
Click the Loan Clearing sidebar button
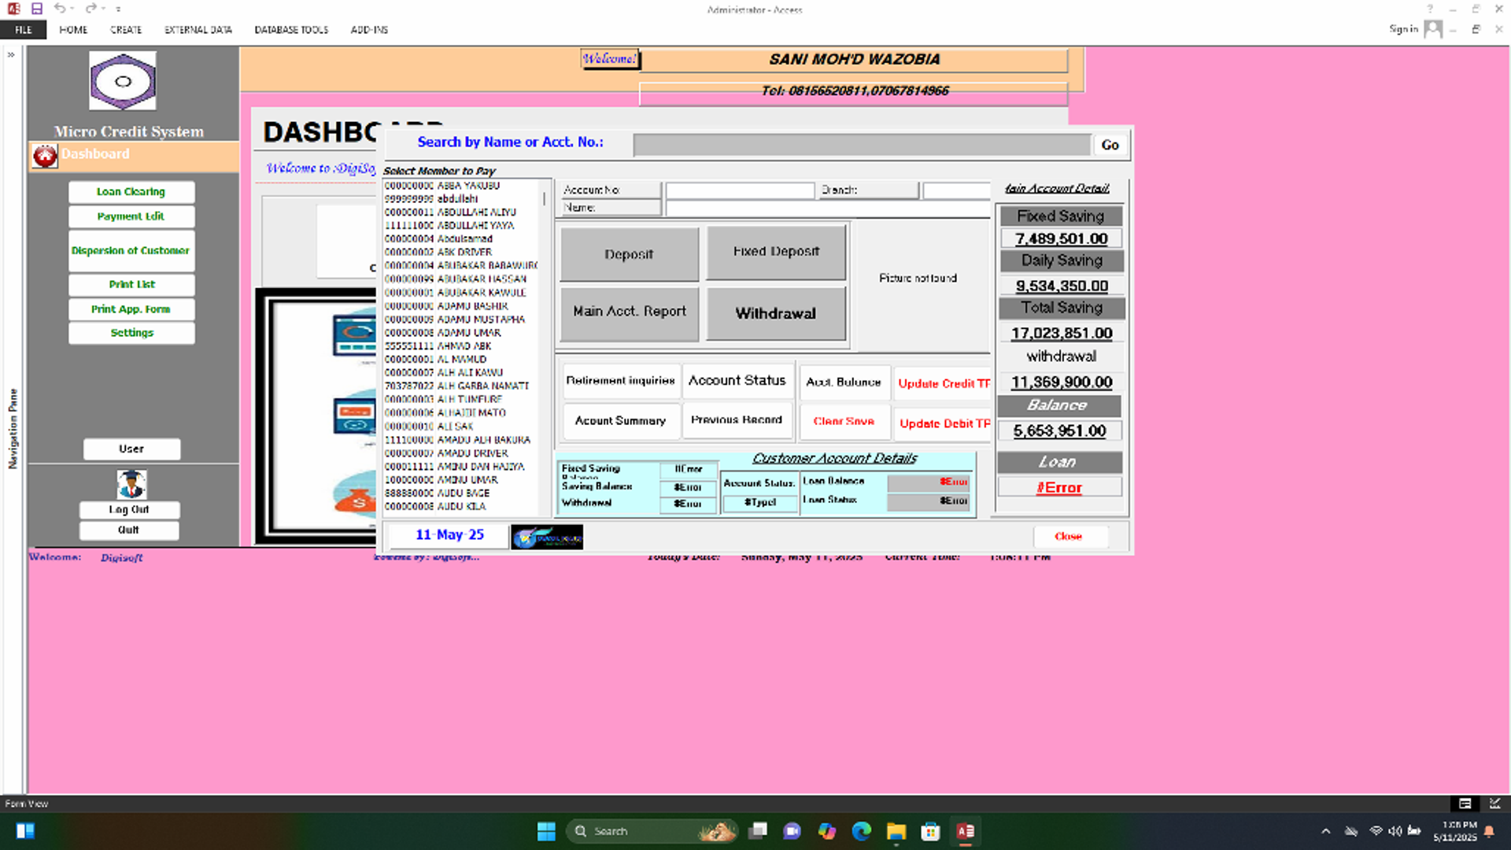pos(131,192)
